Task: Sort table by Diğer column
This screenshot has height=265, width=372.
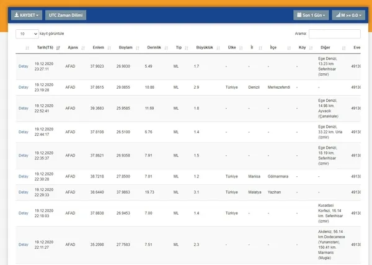Action: 325,47
